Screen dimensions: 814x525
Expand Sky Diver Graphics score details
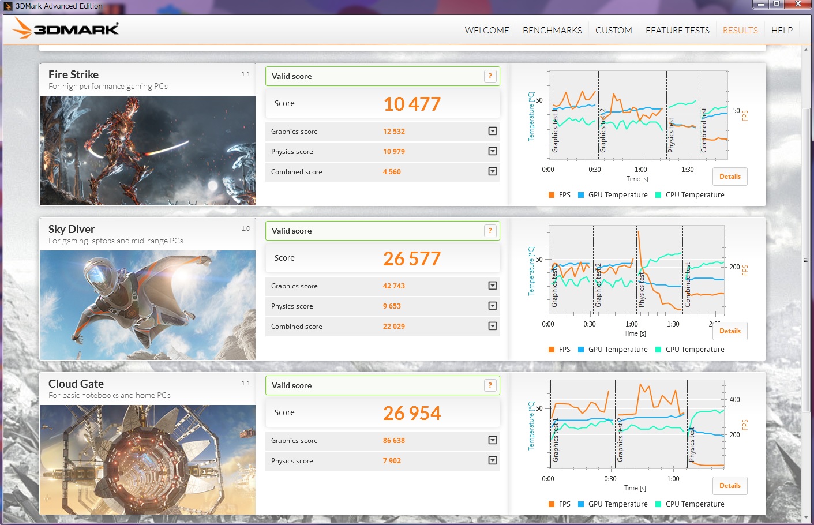(x=493, y=286)
